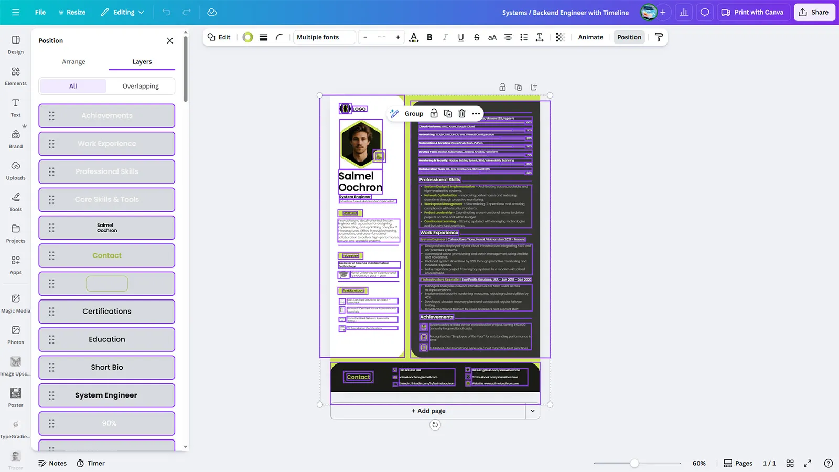Screen dimensions: 839x472
Task: Open Elements in the side panel
Action: 16,76
